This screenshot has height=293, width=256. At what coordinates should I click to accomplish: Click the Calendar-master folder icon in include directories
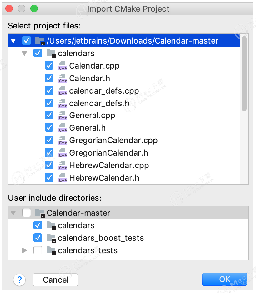point(40,213)
